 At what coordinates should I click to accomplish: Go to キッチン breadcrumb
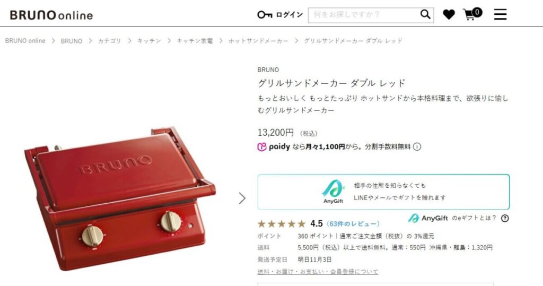[149, 41]
